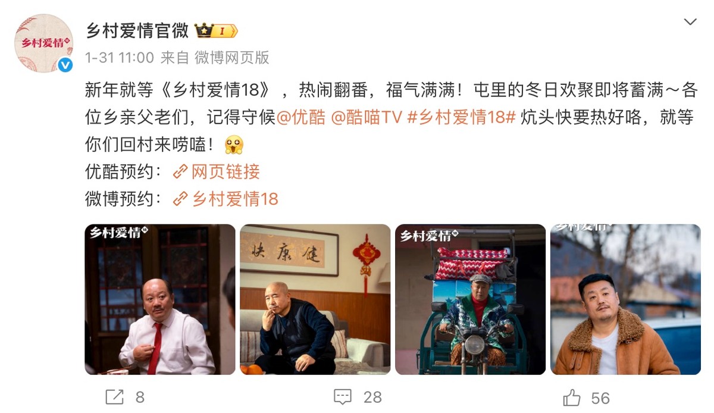This screenshot has width=714, height=413.
Task: Click the 微博网页版 source label
Action: [232, 58]
